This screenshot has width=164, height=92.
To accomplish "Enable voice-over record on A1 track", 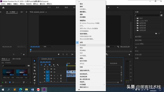I will (61, 75).
